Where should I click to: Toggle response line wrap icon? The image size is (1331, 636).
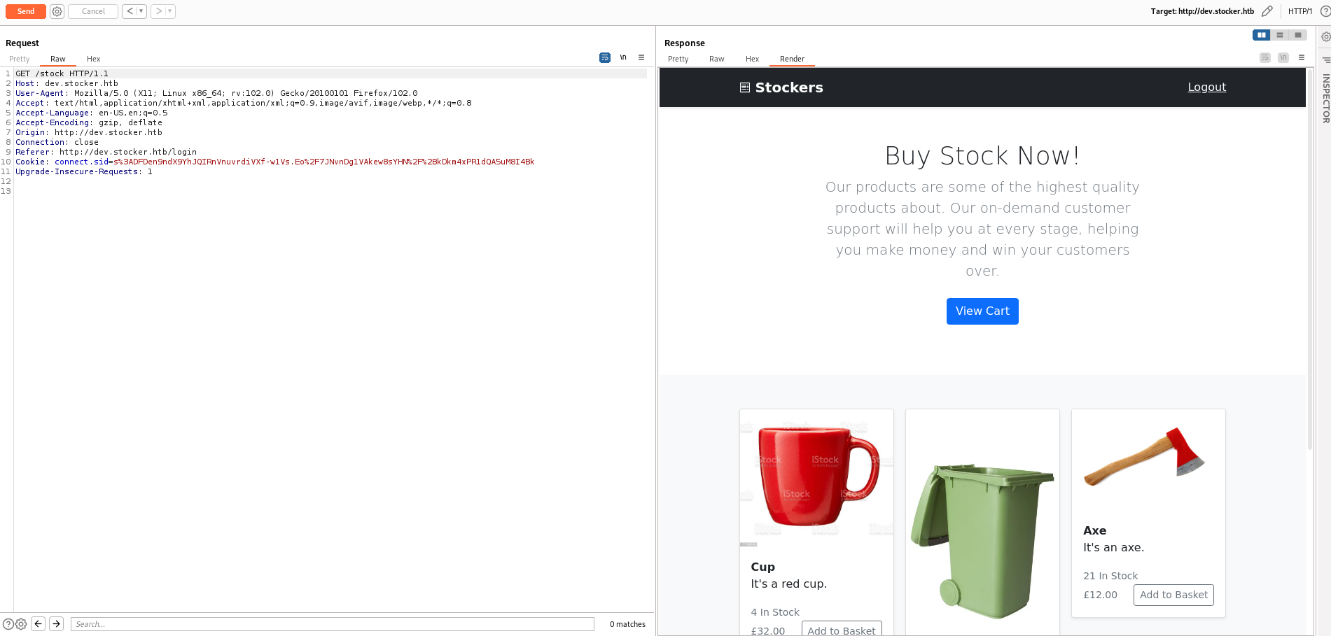pyautogui.click(x=1265, y=57)
